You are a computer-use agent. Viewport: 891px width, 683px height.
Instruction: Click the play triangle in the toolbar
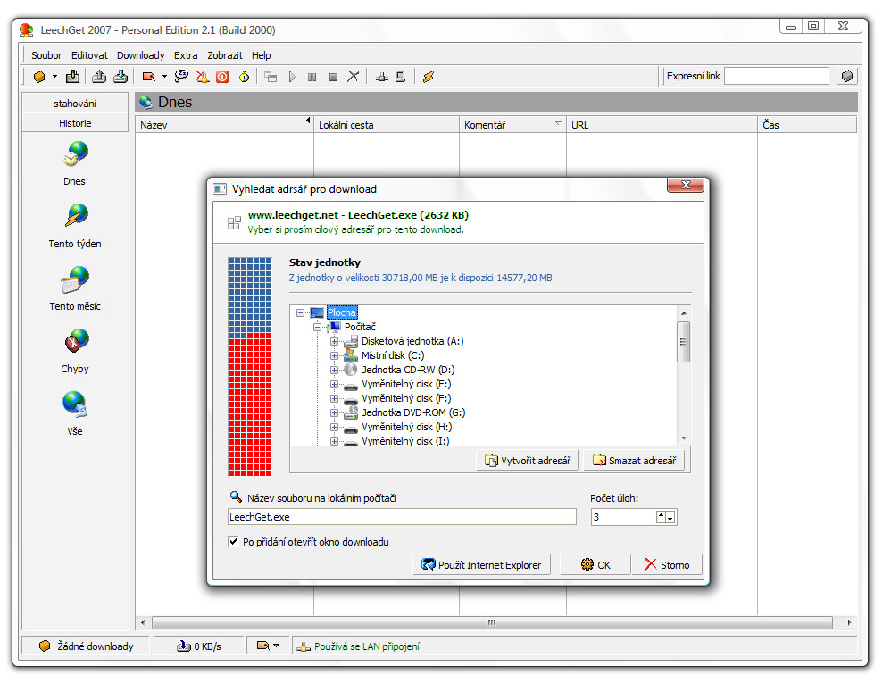click(x=292, y=77)
